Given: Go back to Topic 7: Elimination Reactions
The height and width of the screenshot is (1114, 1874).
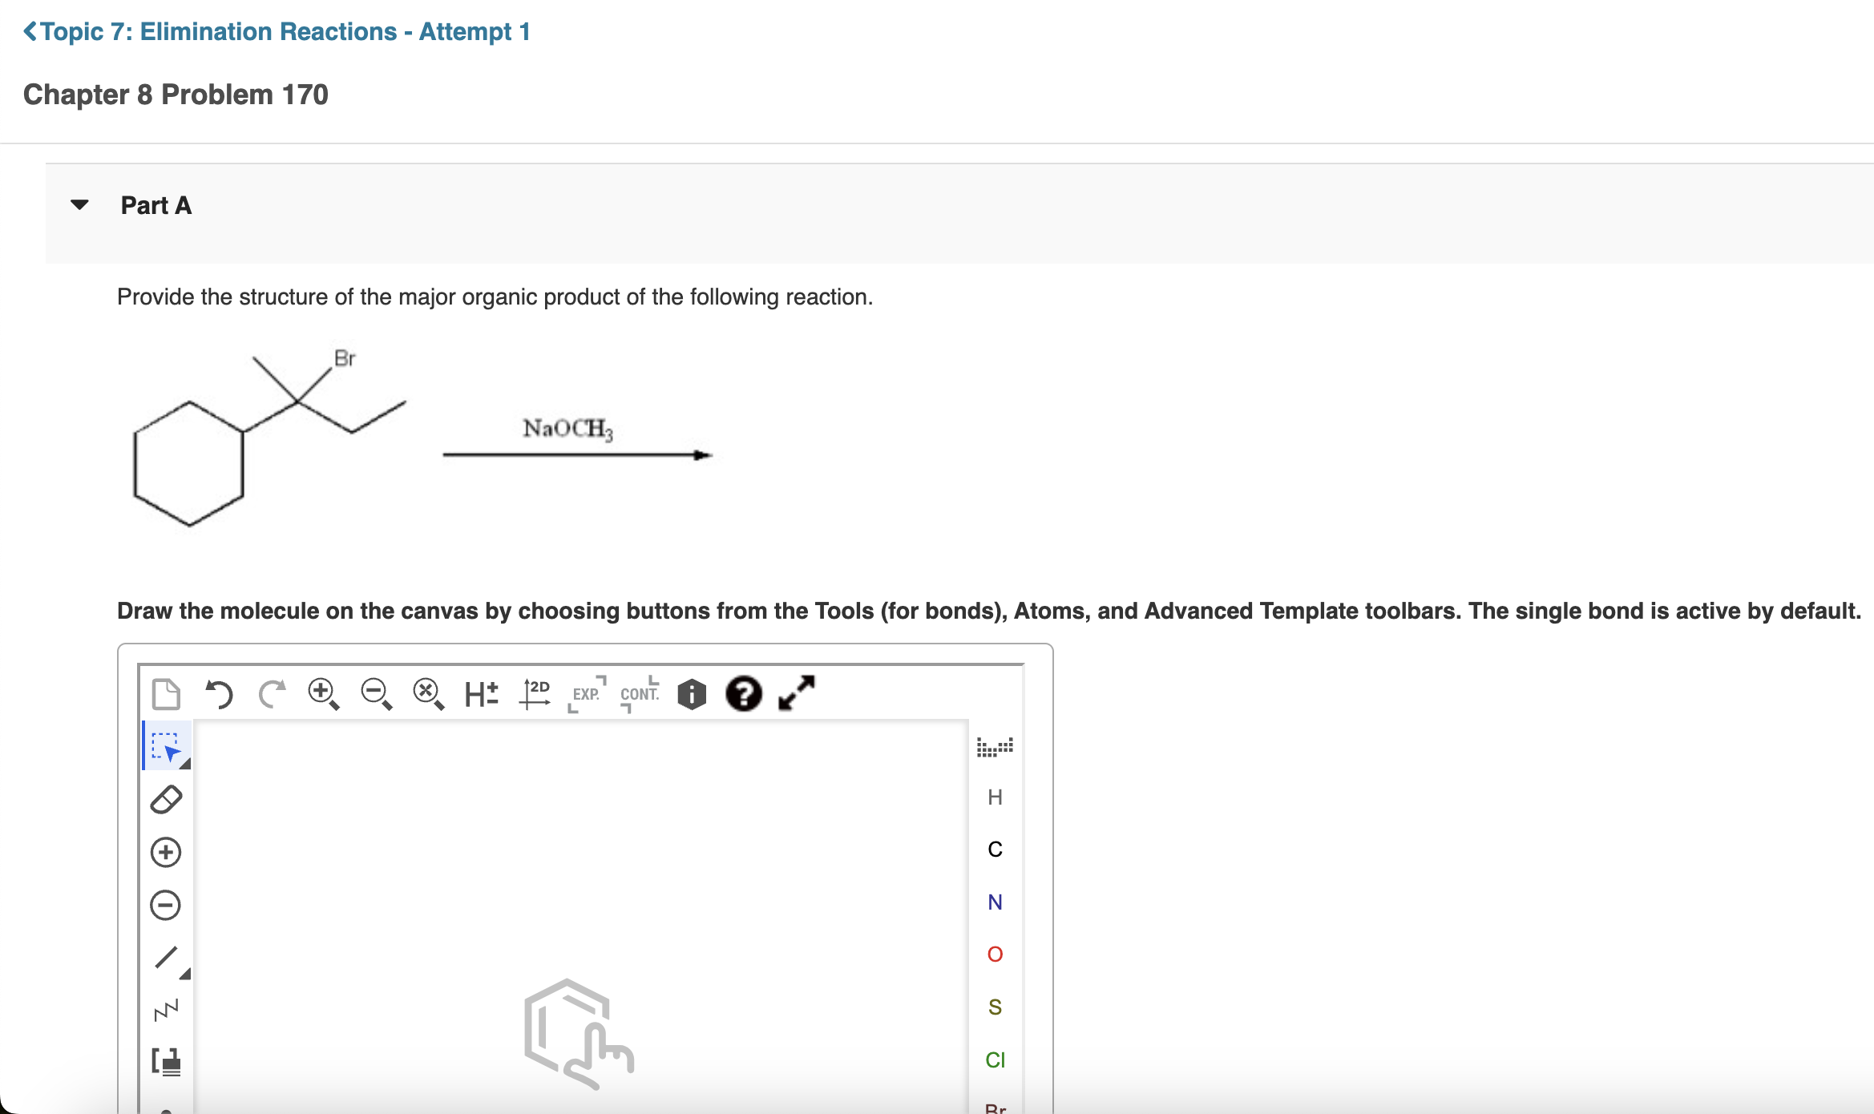Looking at the screenshot, I should (273, 32).
